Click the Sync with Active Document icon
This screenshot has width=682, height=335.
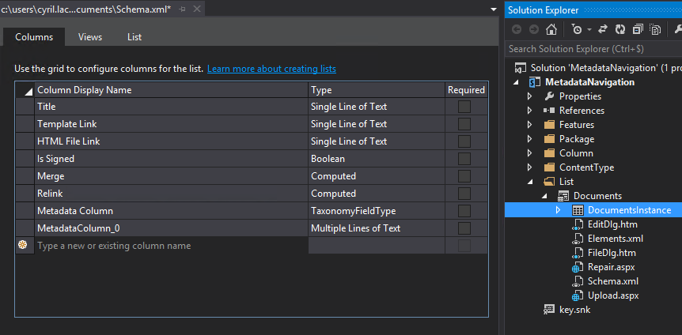(x=601, y=29)
